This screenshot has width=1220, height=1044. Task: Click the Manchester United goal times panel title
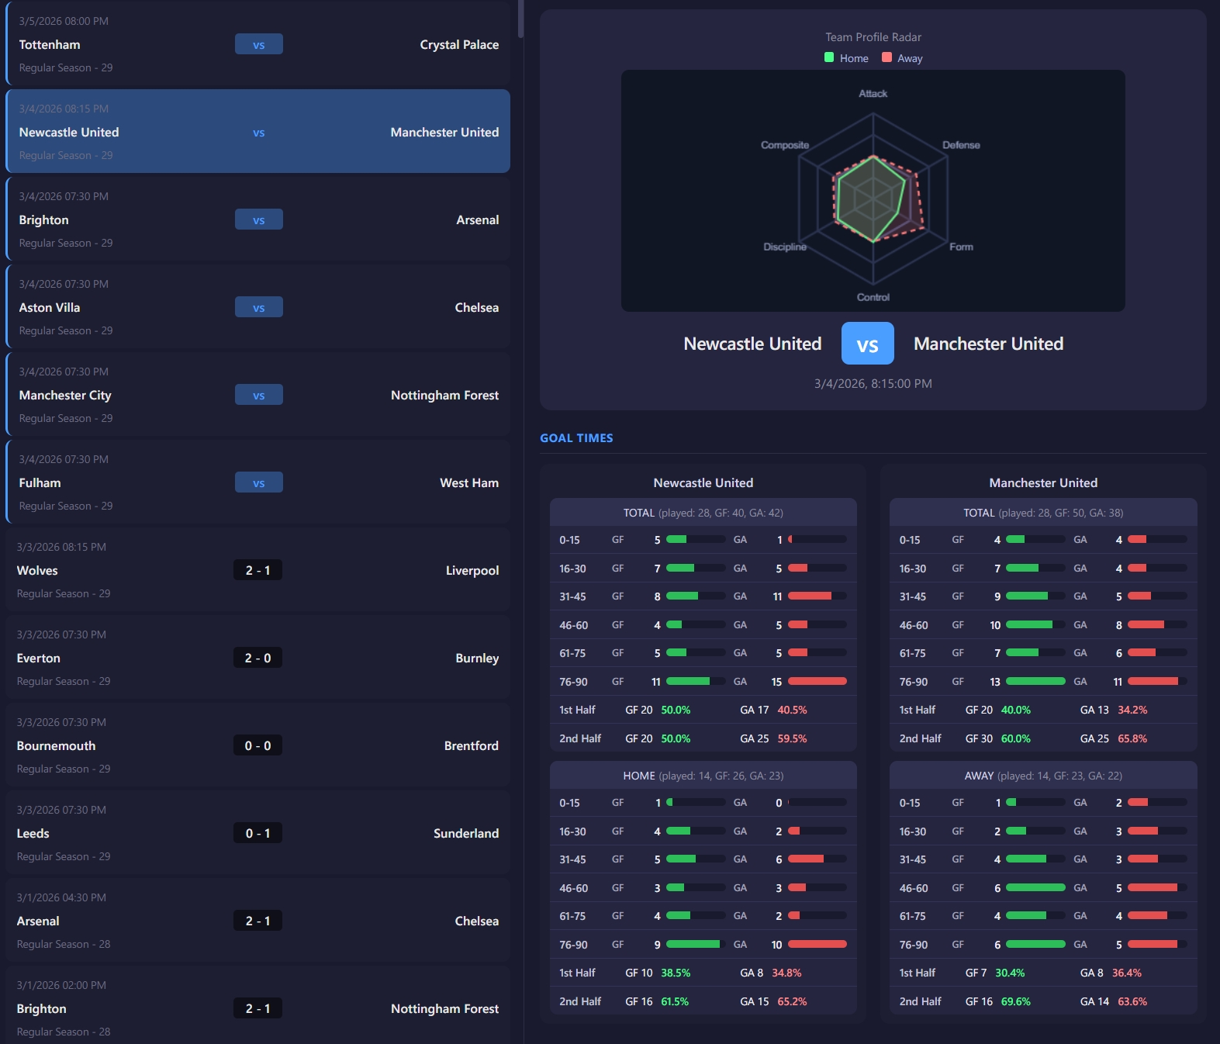coord(1043,482)
